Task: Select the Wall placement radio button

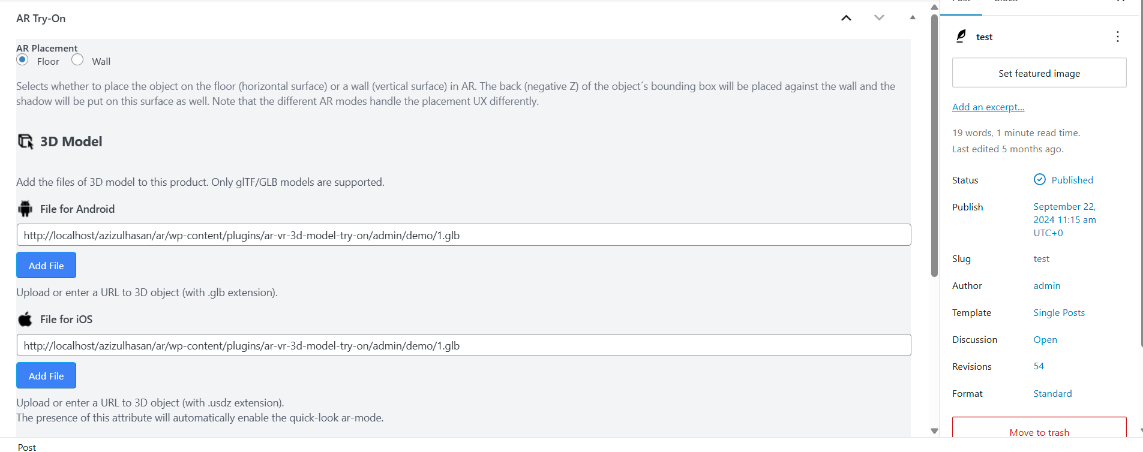Action: click(x=77, y=59)
